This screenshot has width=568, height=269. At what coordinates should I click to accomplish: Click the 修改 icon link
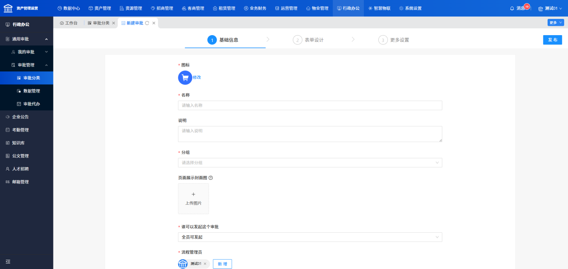(197, 77)
